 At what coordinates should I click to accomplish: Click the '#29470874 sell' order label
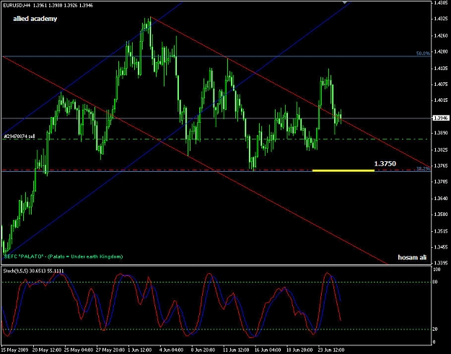(x=19, y=137)
